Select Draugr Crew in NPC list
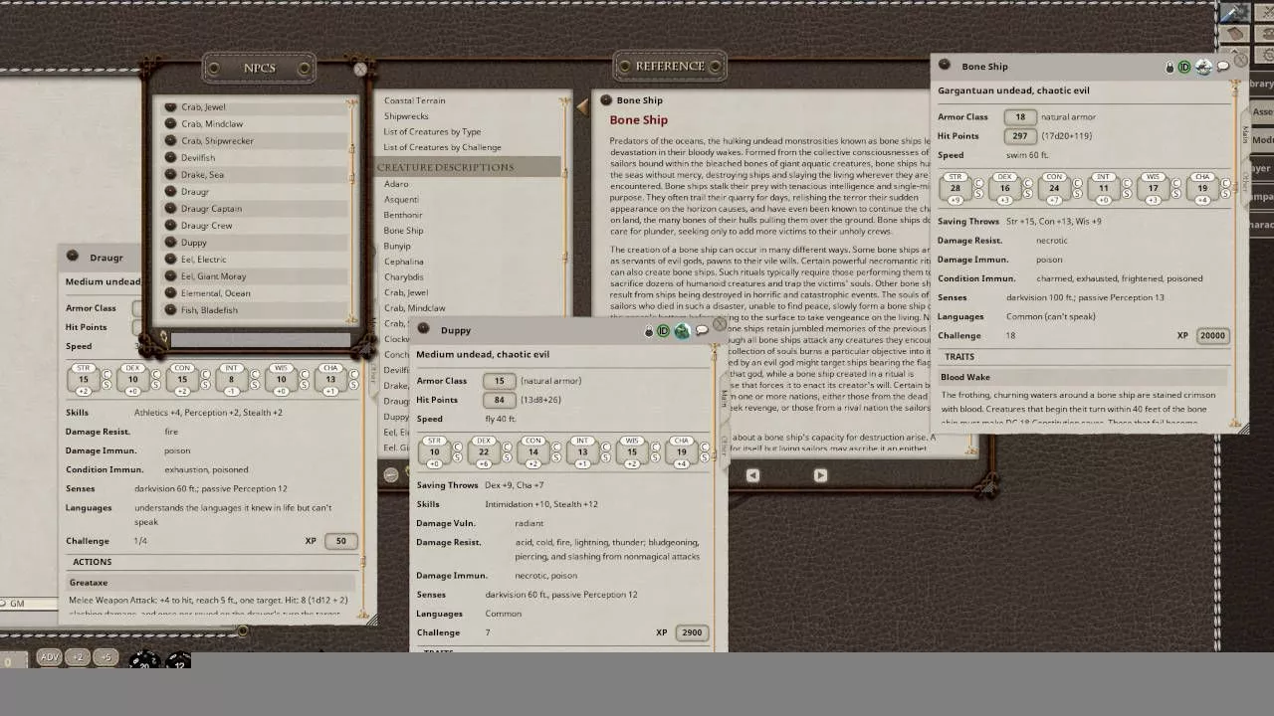1274x716 pixels. point(256,225)
